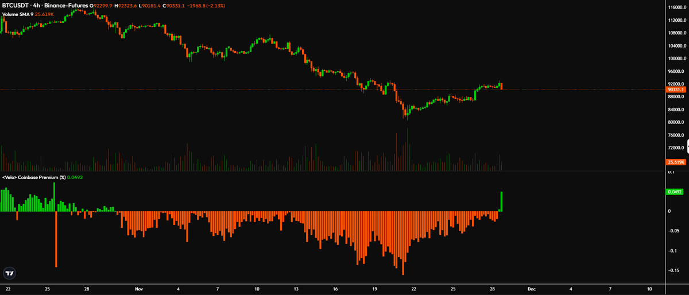Viewport: 689px width, 295px height.
Task: Open the Velo Coinbase Premium (%) indicator legend
Action: (33, 177)
